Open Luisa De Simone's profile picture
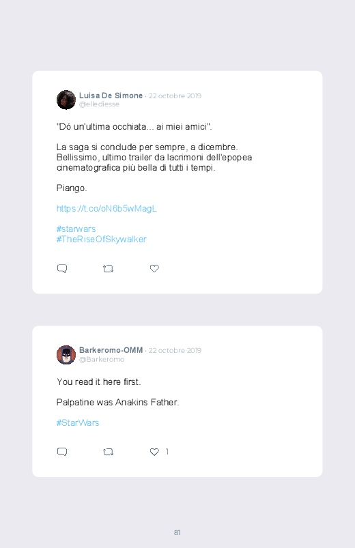355x548 pixels. pyautogui.click(x=66, y=100)
